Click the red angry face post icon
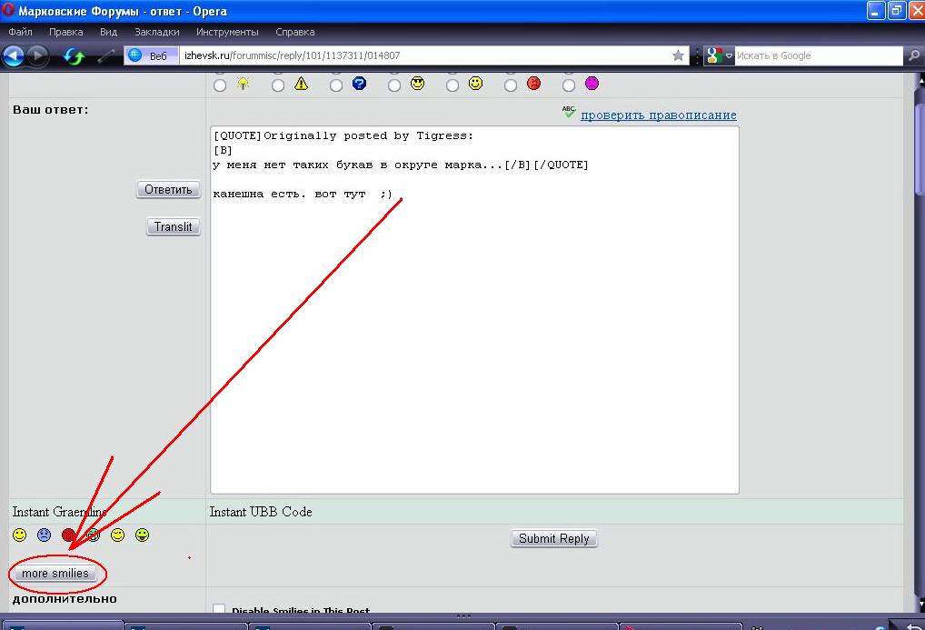This screenshot has width=925, height=630. pyautogui.click(x=534, y=84)
